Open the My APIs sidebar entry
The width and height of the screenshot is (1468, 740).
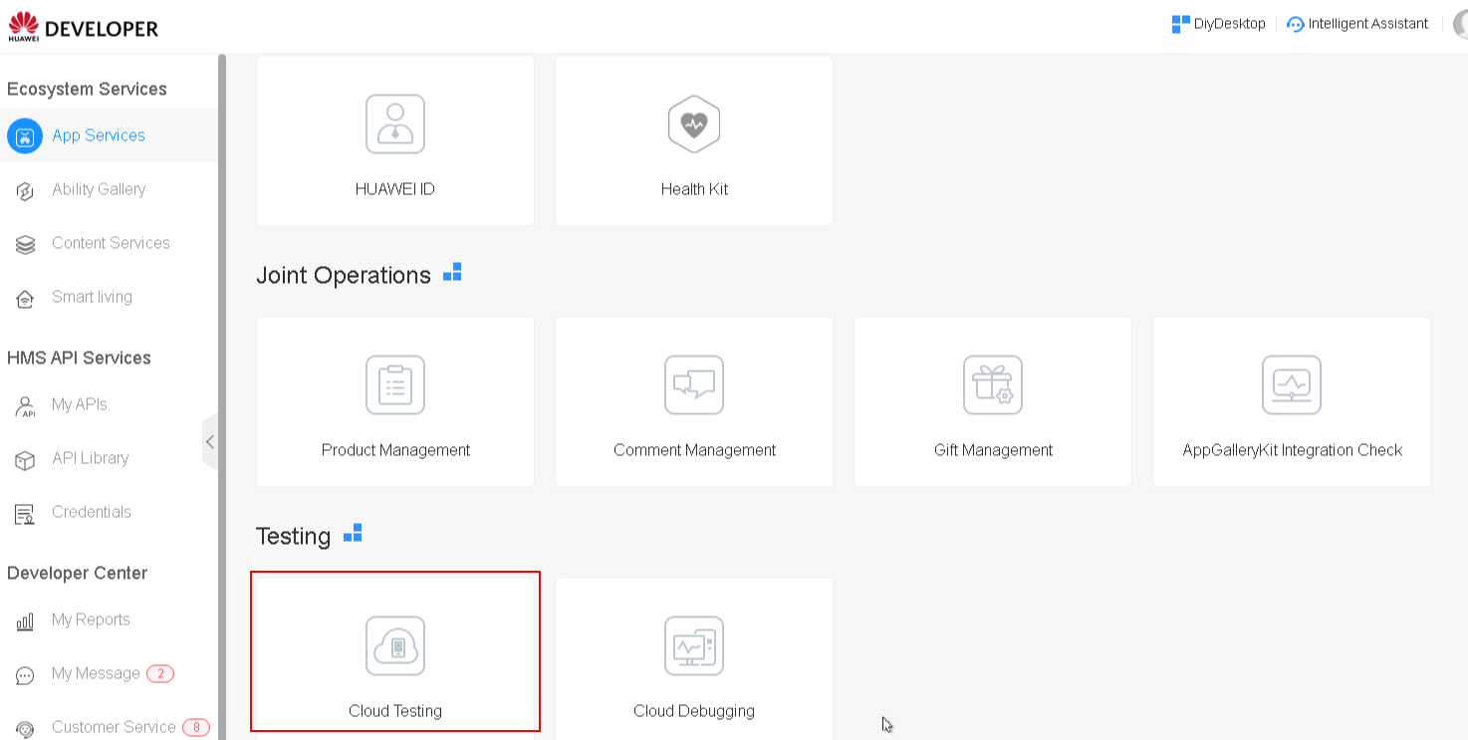pyautogui.click(x=80, y=404)
